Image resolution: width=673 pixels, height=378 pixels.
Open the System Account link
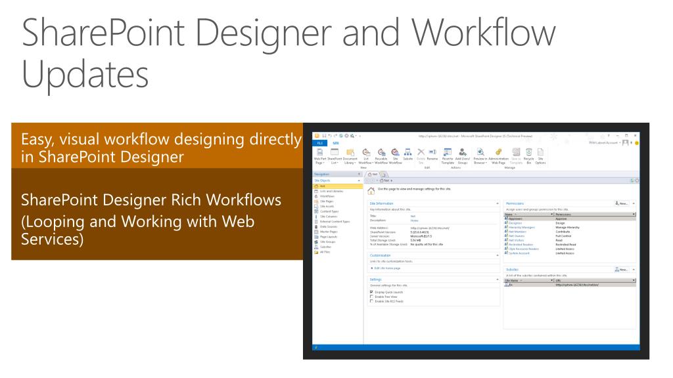pos(519,253)
